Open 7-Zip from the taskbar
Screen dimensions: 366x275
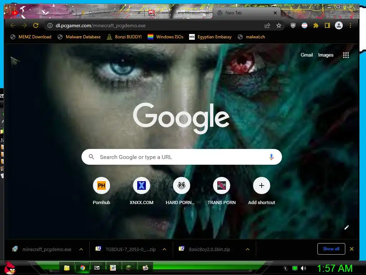97,268
